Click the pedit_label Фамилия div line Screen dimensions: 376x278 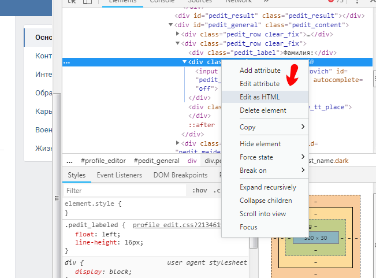[263, 53]
